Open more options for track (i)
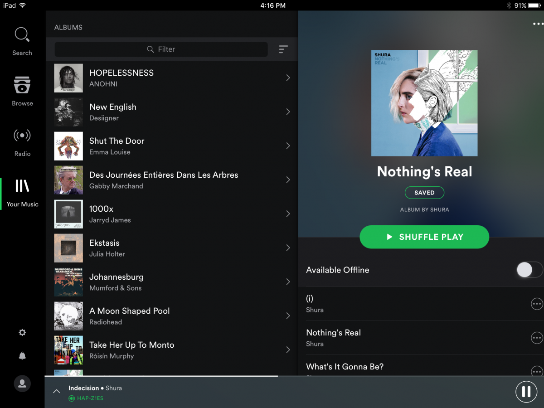Screen dimensions: 544x408 coord(537,304)
